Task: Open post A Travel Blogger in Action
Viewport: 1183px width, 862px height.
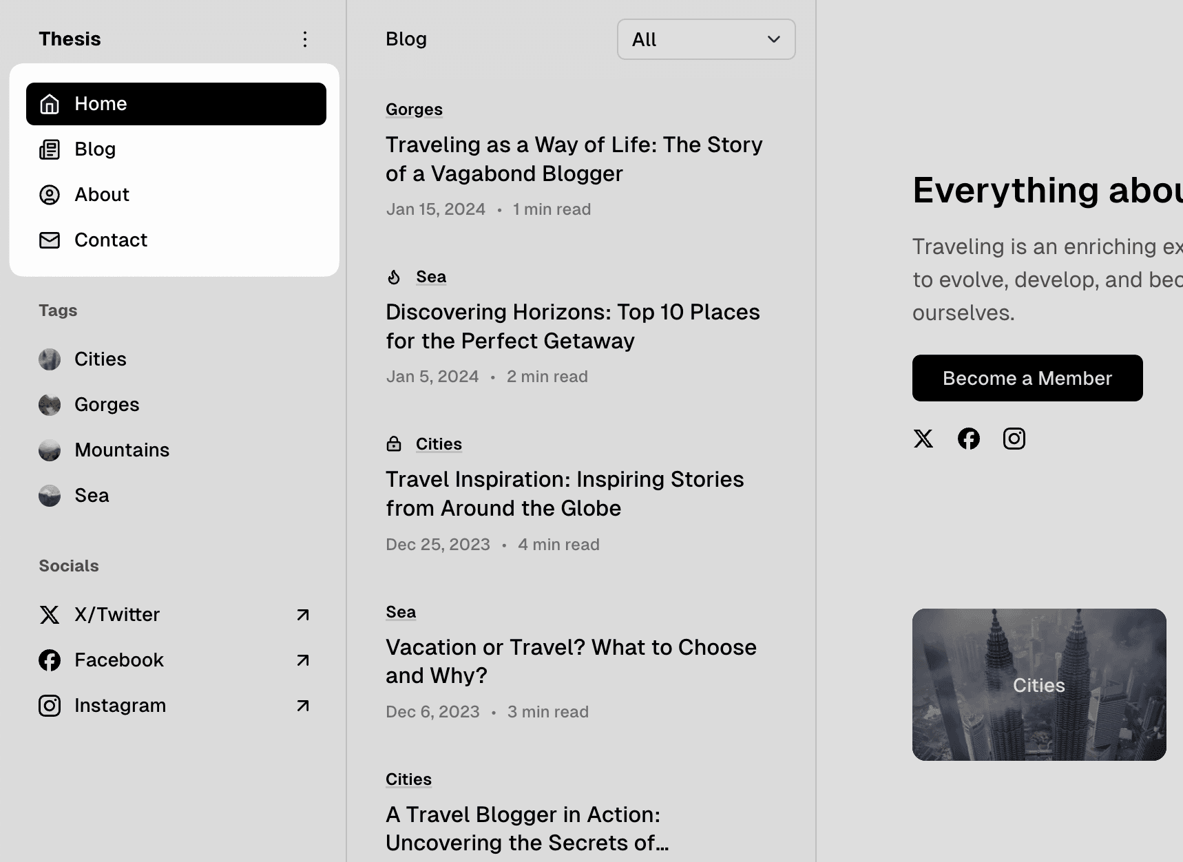Action: (527, 829)
